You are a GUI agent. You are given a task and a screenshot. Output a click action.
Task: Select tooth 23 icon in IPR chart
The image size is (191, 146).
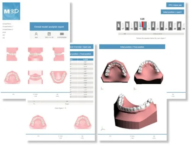[162, 26]
